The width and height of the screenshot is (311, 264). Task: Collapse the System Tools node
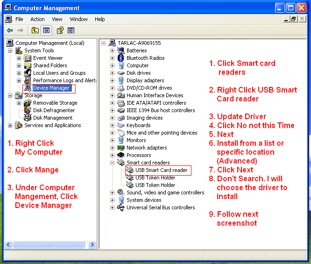[10, 50]
